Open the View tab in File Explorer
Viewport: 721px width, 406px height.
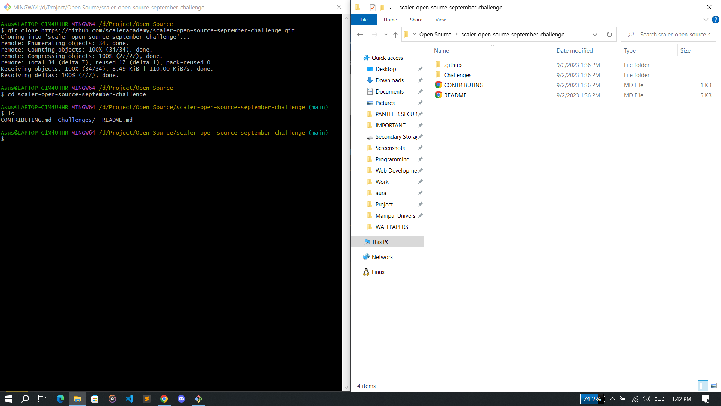point(440,20)
